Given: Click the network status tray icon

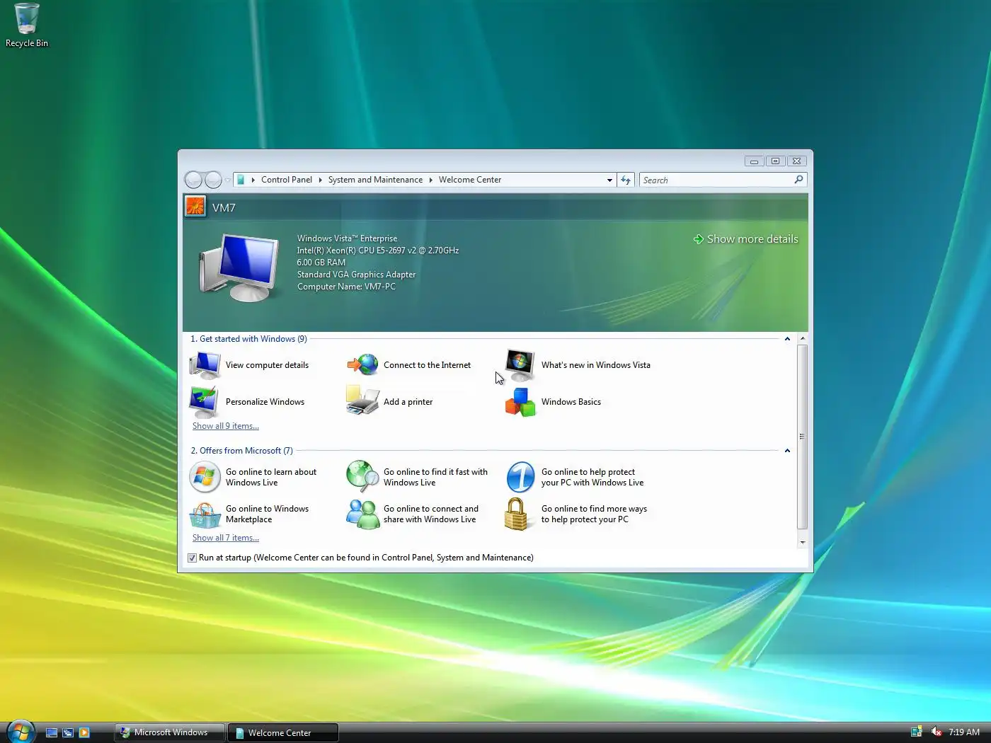Looking at the screenshot, I should 917,732.
